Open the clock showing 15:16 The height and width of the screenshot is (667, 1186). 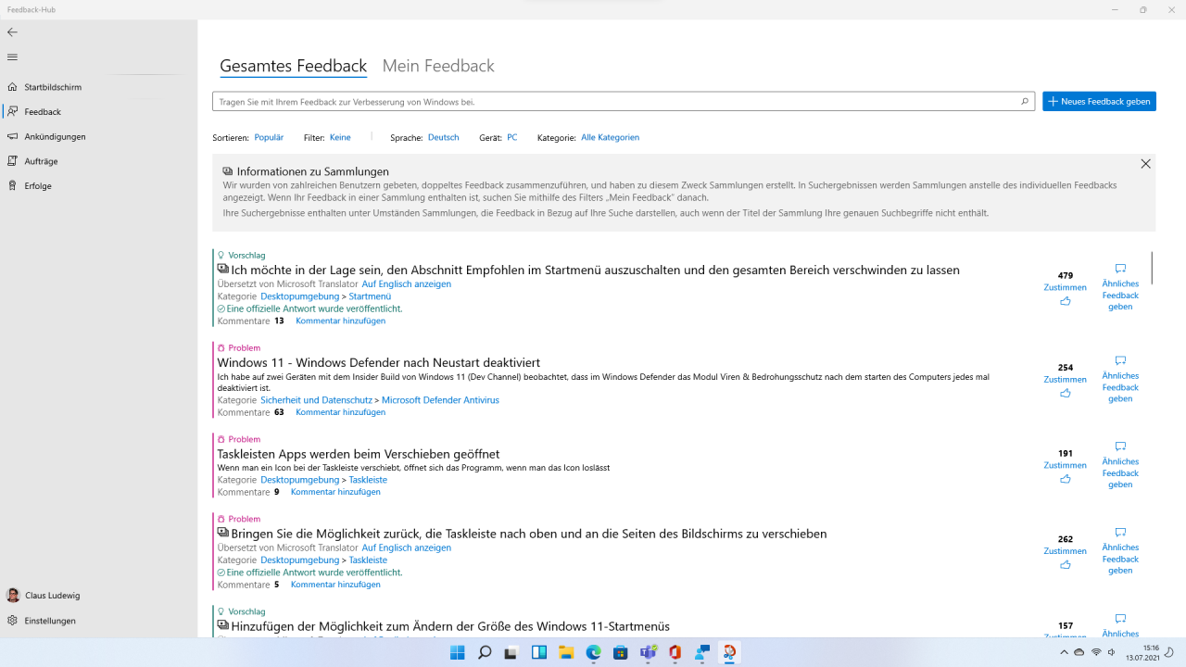[1142, 653]
